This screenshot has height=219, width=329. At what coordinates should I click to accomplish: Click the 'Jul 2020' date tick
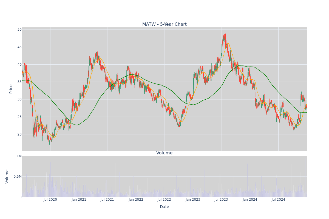pyautogui.click(x=50, y=200)
